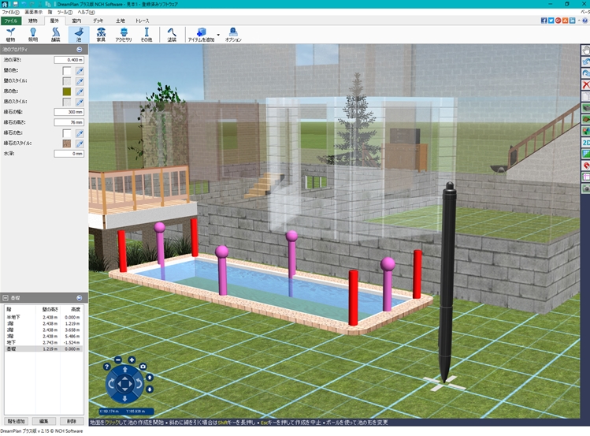Click the green ファイル tab
The image size is (590, 436).
(x=11, y=20)
